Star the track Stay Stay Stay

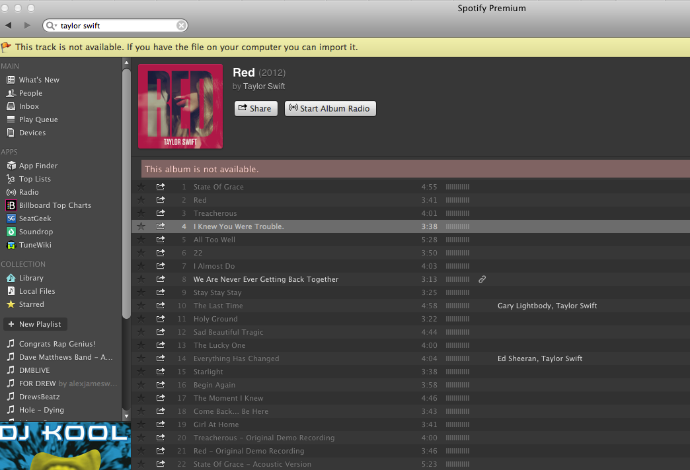141,292
